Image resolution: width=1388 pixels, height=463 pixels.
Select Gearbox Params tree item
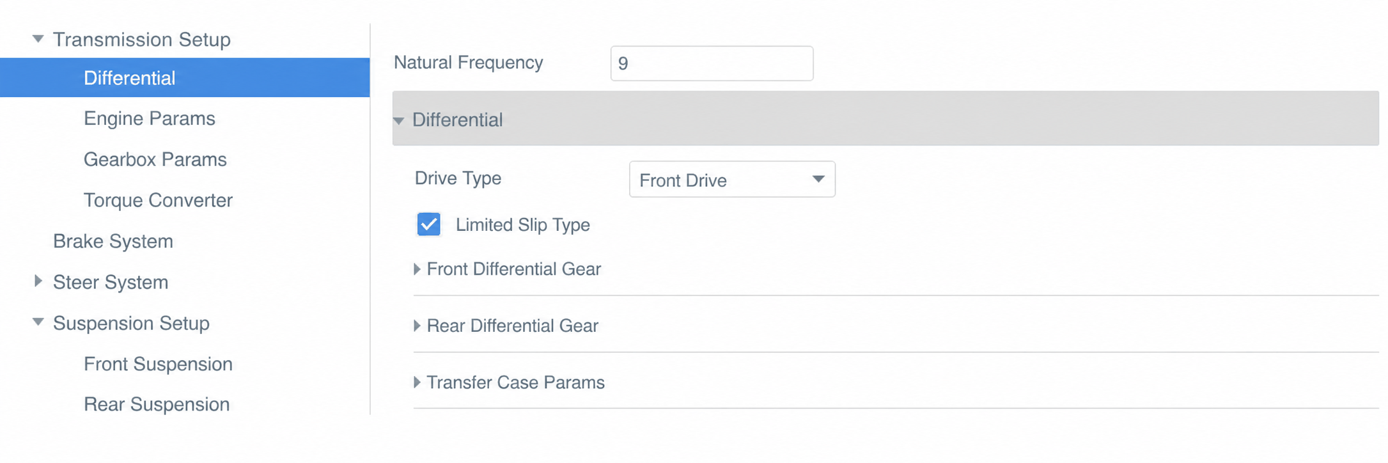(155, 159)
